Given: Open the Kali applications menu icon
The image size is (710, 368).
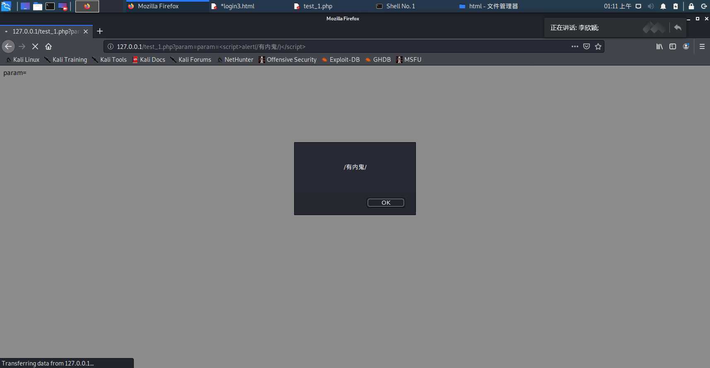Looking at the screenshot, I should coord(6,6).
